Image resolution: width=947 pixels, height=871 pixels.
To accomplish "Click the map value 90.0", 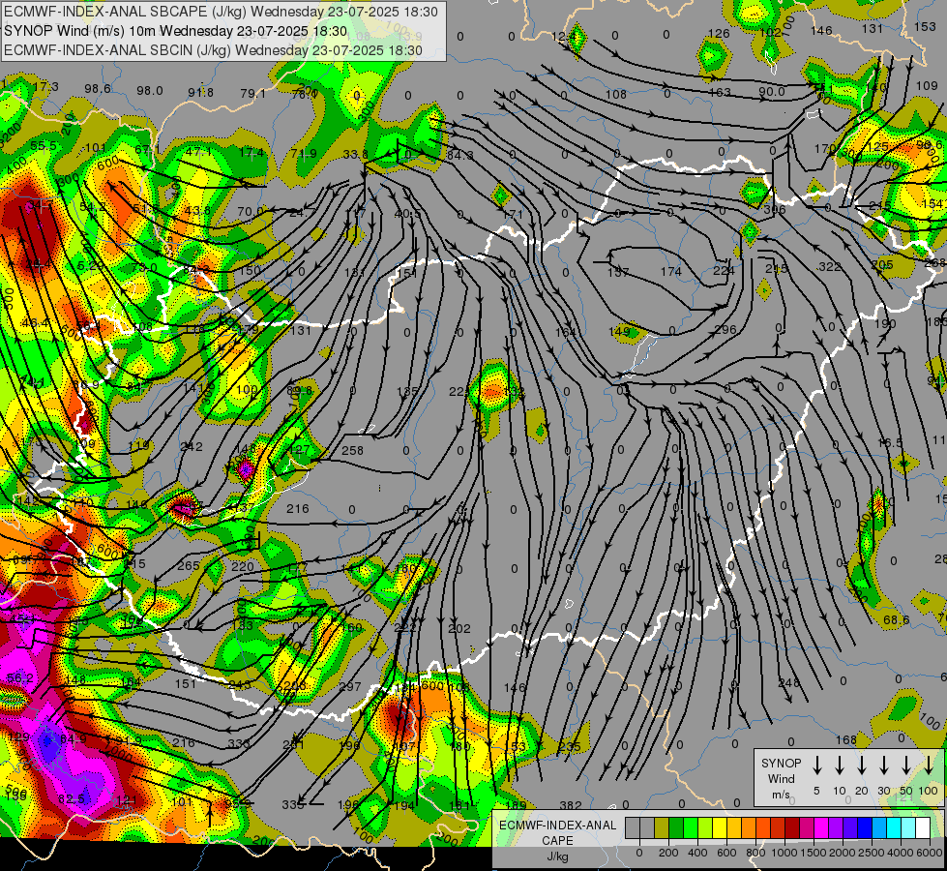I will (772, 91).
